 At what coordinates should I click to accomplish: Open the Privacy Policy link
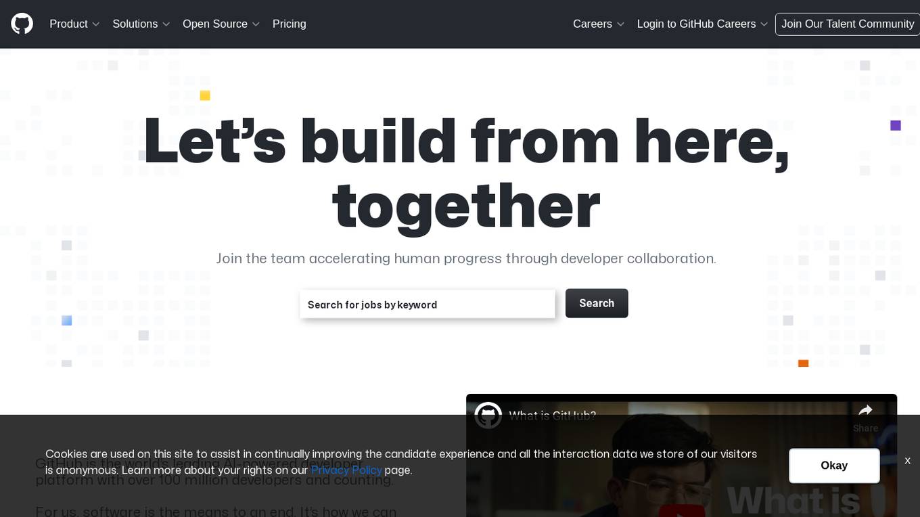pyautogui.click(x=346, y=470)
